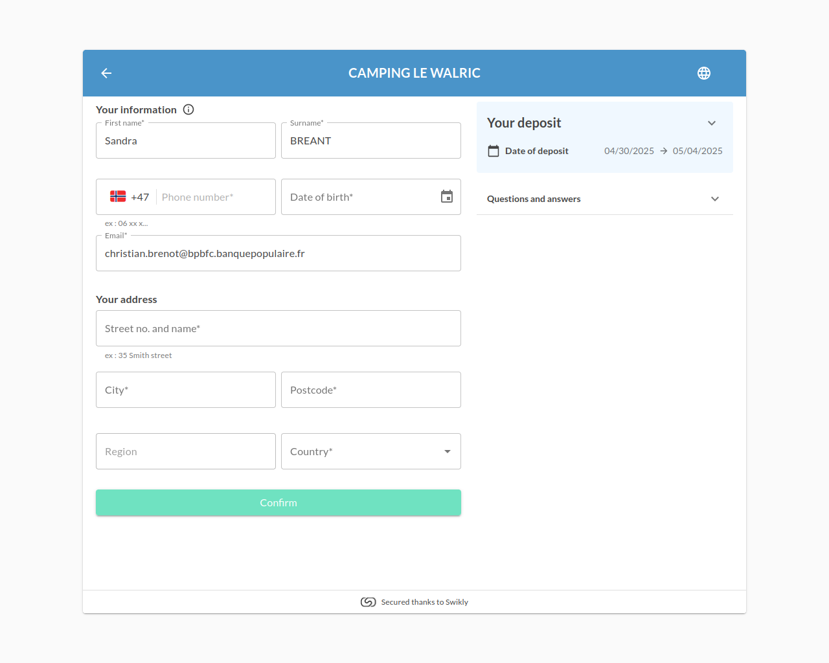The width and height of the screenshot is (829, 663).
Task: Click Secured thanks to Swikly text
Action: click(x=424, y=602)
